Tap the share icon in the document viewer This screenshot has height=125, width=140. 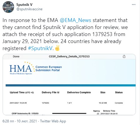(124, 56)
